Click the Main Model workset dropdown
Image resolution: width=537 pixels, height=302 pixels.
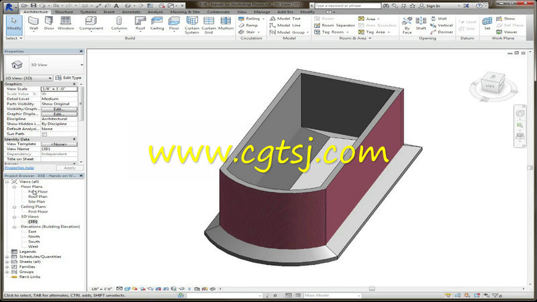point(332,295)
